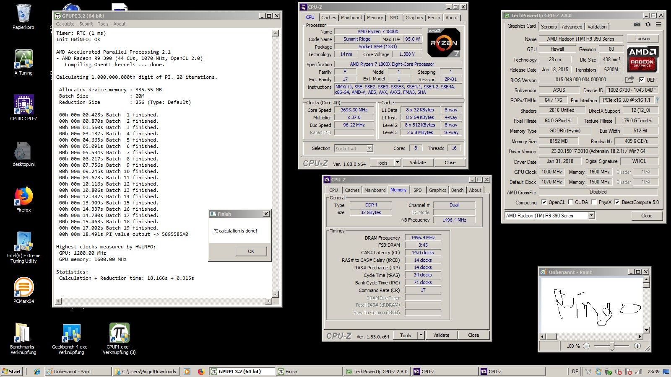671x377 pixels.
Task: Open the Tools menu in GPUPI
Action: [103, 24]
